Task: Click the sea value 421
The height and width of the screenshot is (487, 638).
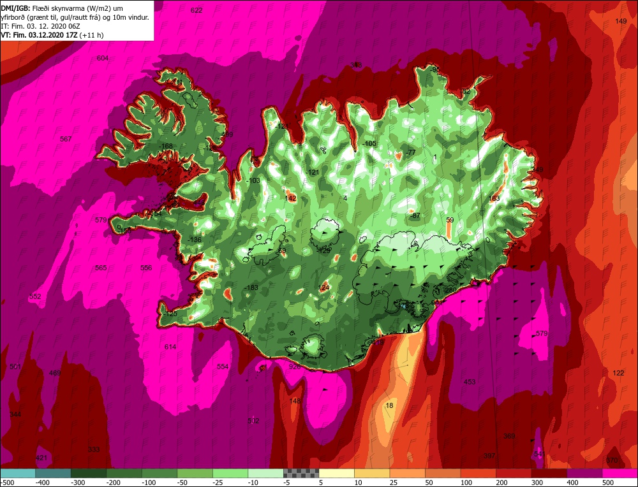Action: pos(41,458)
